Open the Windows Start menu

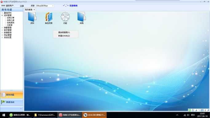point(4,115)
